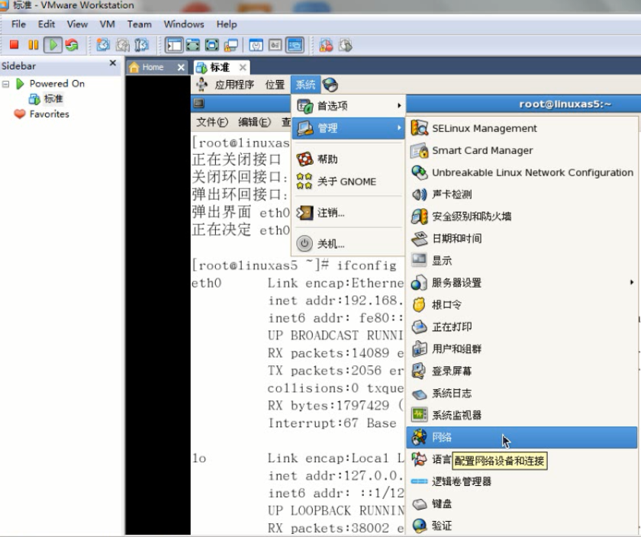Click the orange Suspend toolbar icon

(33, 44)
